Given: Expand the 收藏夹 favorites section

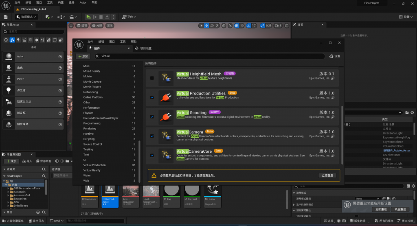Looking at the screenshot, I should coord(4,169).
